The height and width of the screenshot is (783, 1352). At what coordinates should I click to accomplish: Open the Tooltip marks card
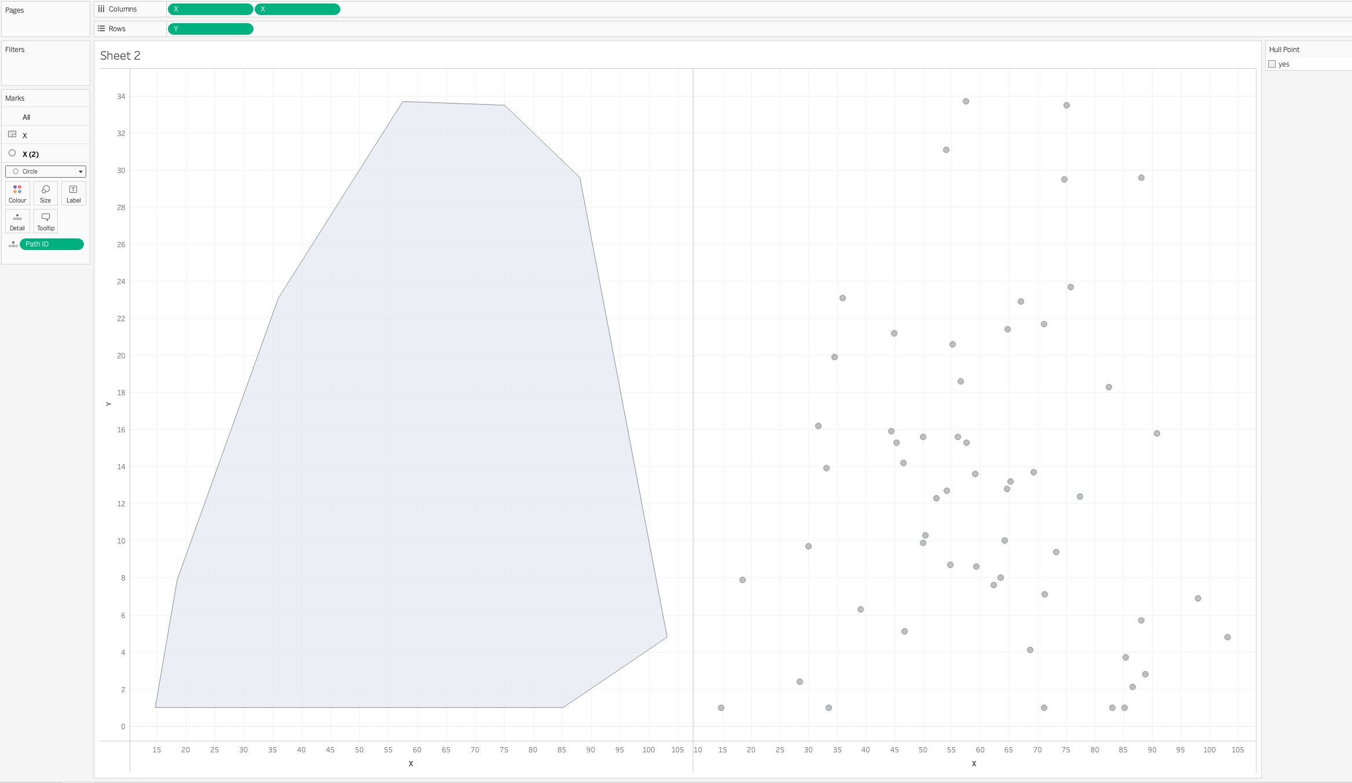(x=45, y=221)
